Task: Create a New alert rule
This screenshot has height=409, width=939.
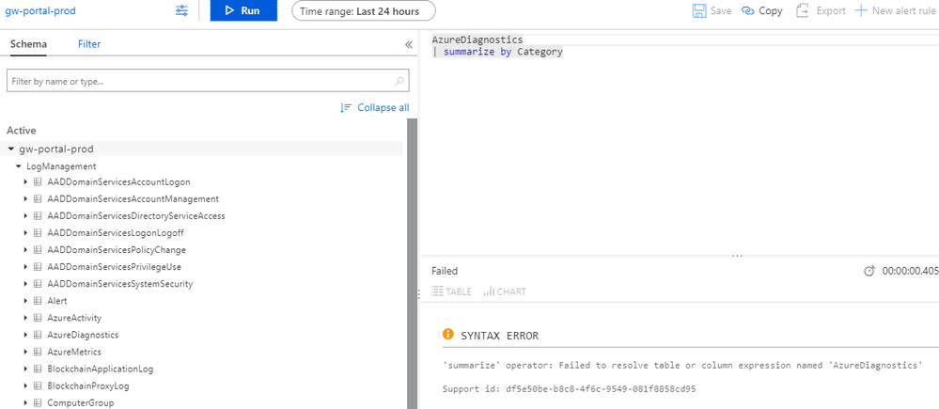Action: 862,11
